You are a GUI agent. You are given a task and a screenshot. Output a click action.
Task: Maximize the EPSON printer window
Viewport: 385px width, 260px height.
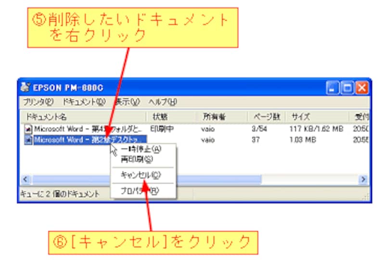(x=347, y=87)
